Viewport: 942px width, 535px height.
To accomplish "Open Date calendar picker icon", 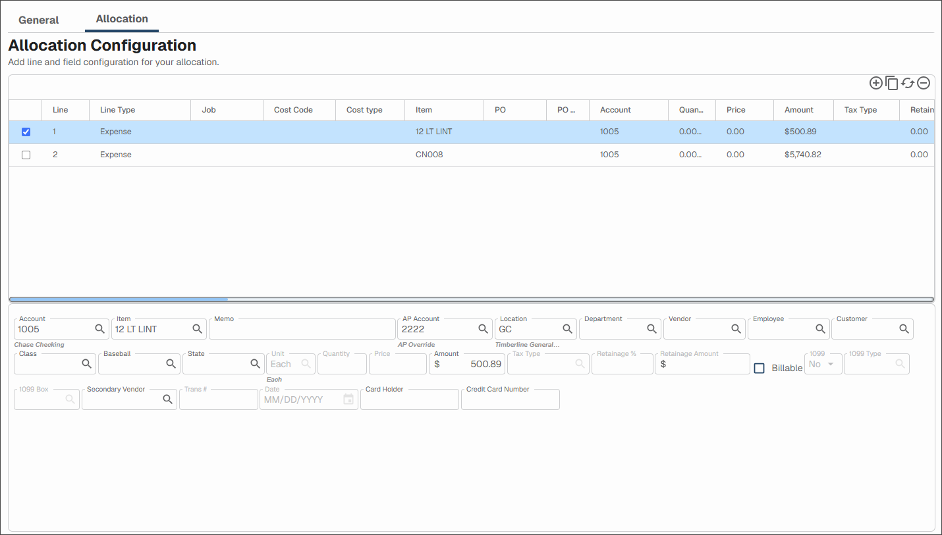I will click(348, 399).
